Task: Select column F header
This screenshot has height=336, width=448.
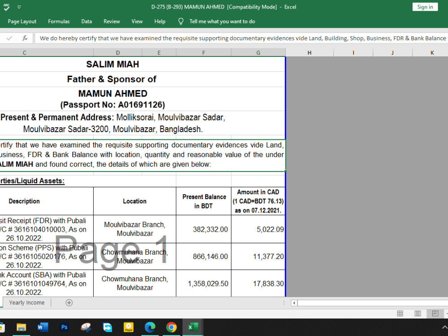Action: pyautogui.click(x=203, y=52)
